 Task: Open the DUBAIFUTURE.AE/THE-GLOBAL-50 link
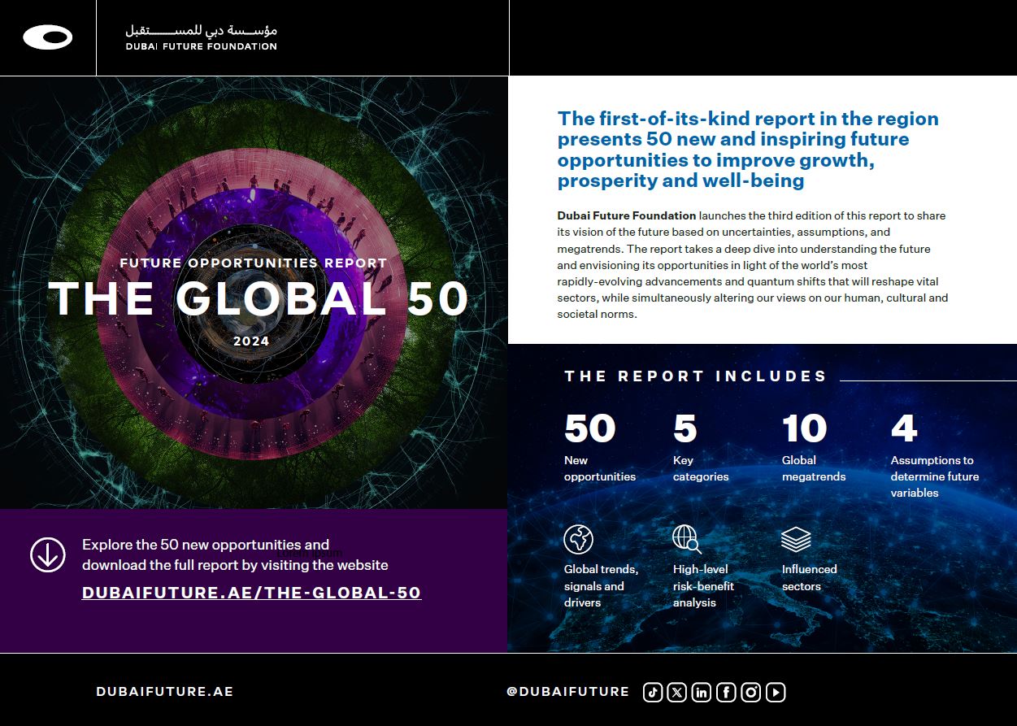[x=251, y=593]
